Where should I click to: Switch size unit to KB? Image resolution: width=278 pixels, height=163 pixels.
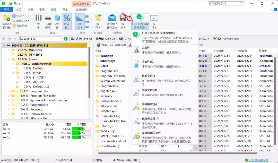(86, 27)
